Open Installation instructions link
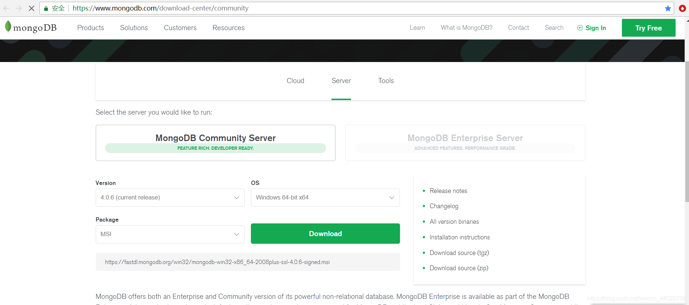 (x=459, y=237)
